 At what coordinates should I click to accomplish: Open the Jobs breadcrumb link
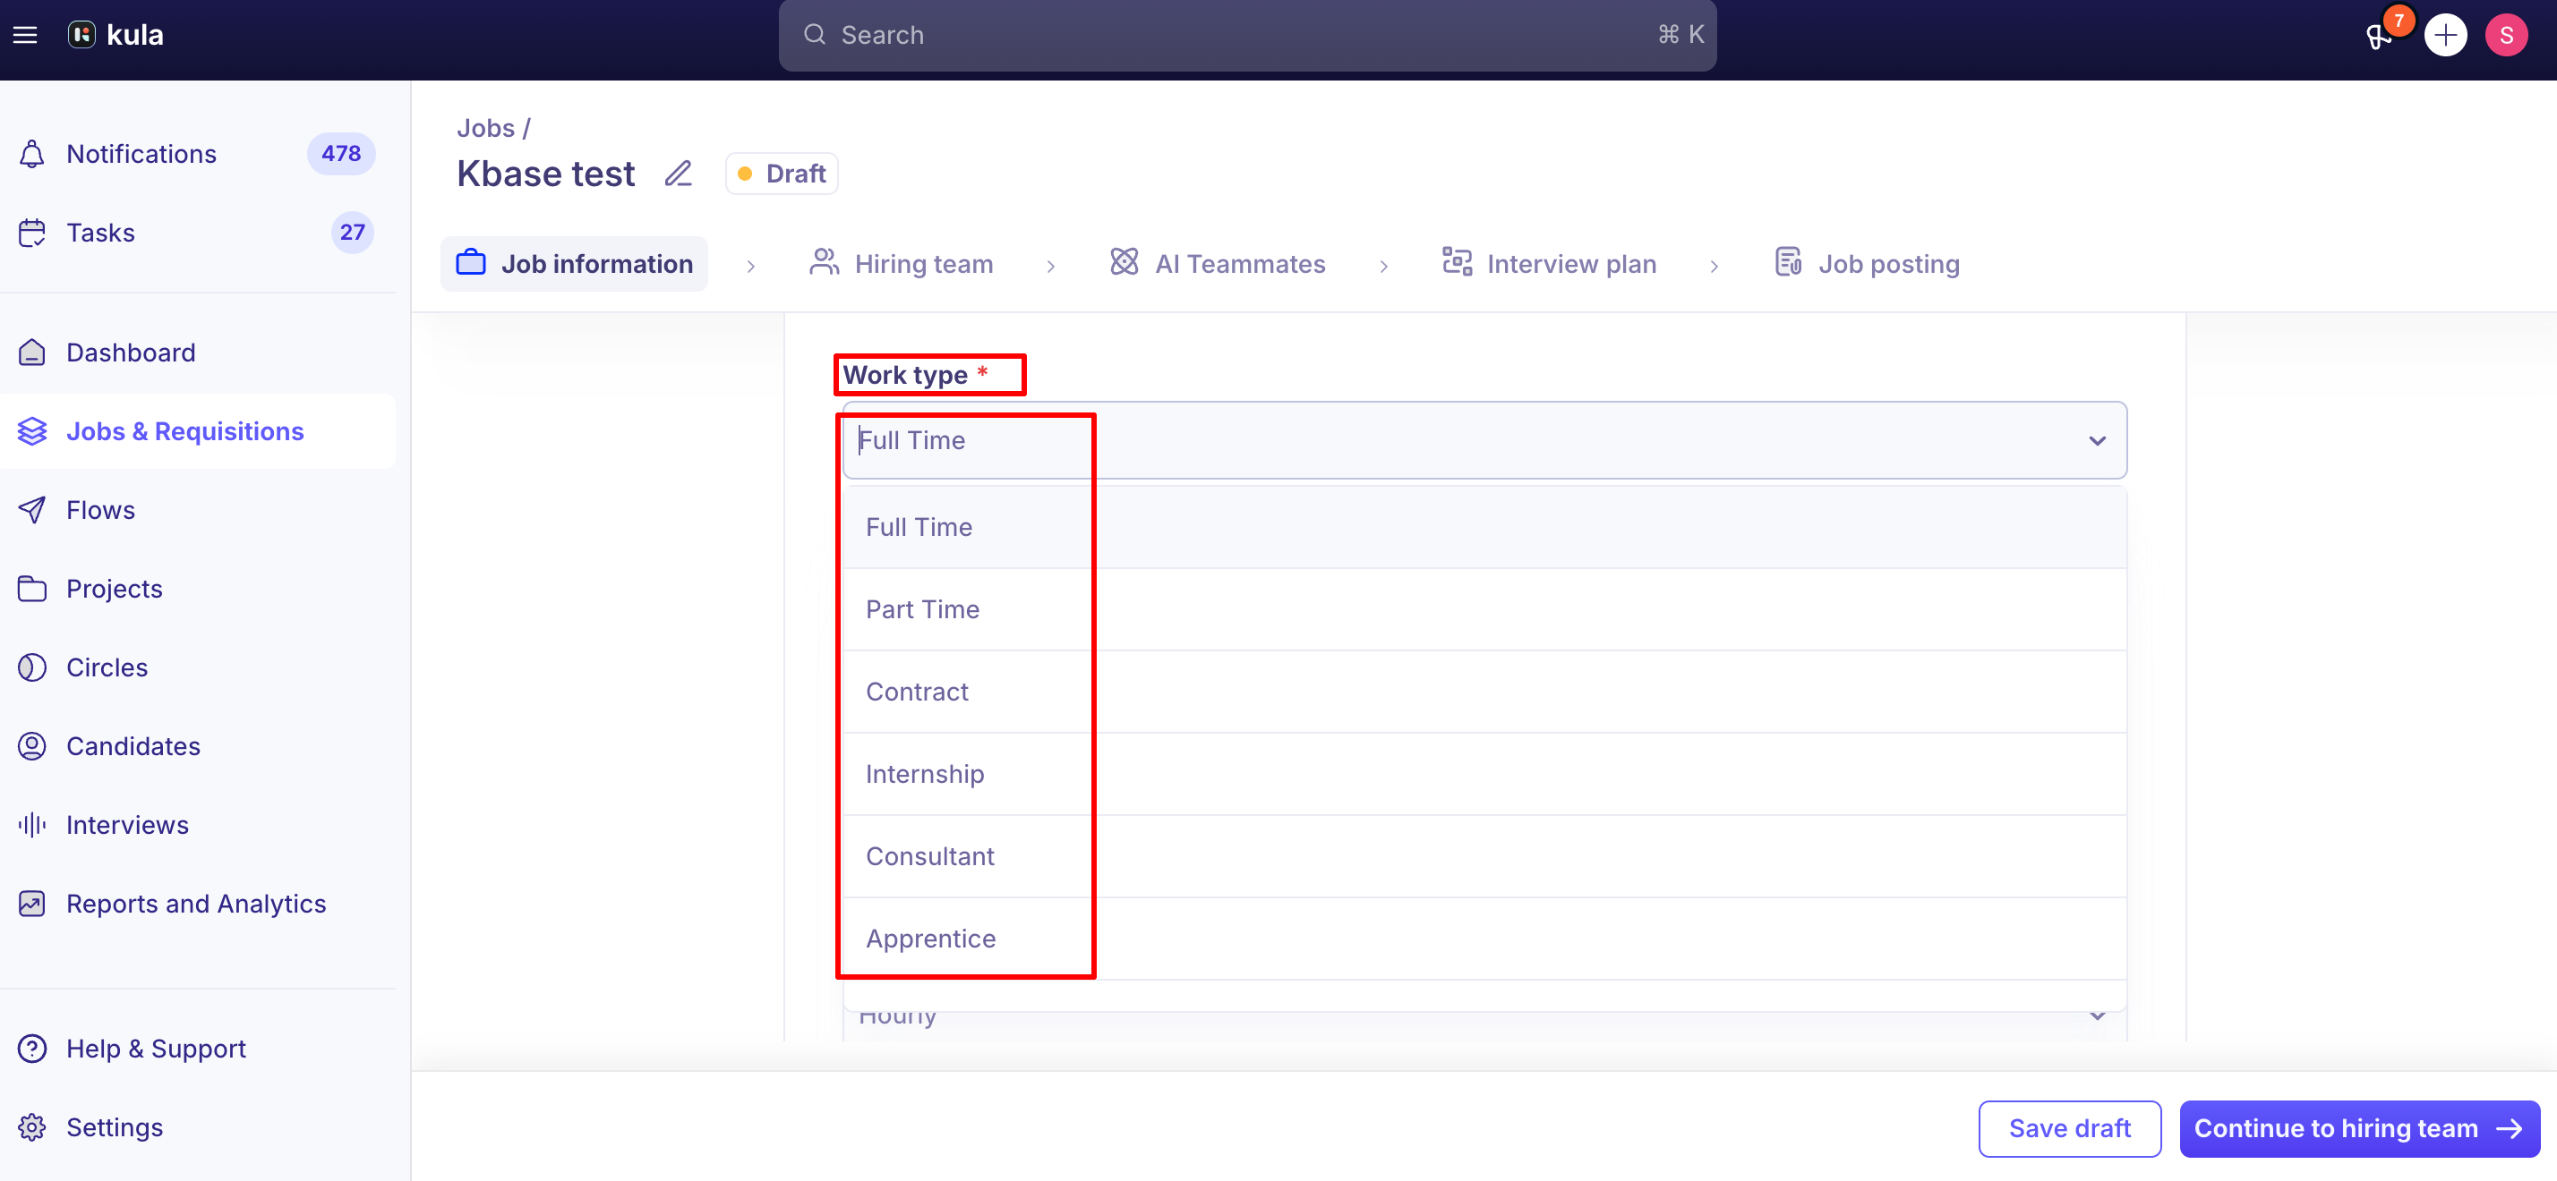tap(485, 128)
